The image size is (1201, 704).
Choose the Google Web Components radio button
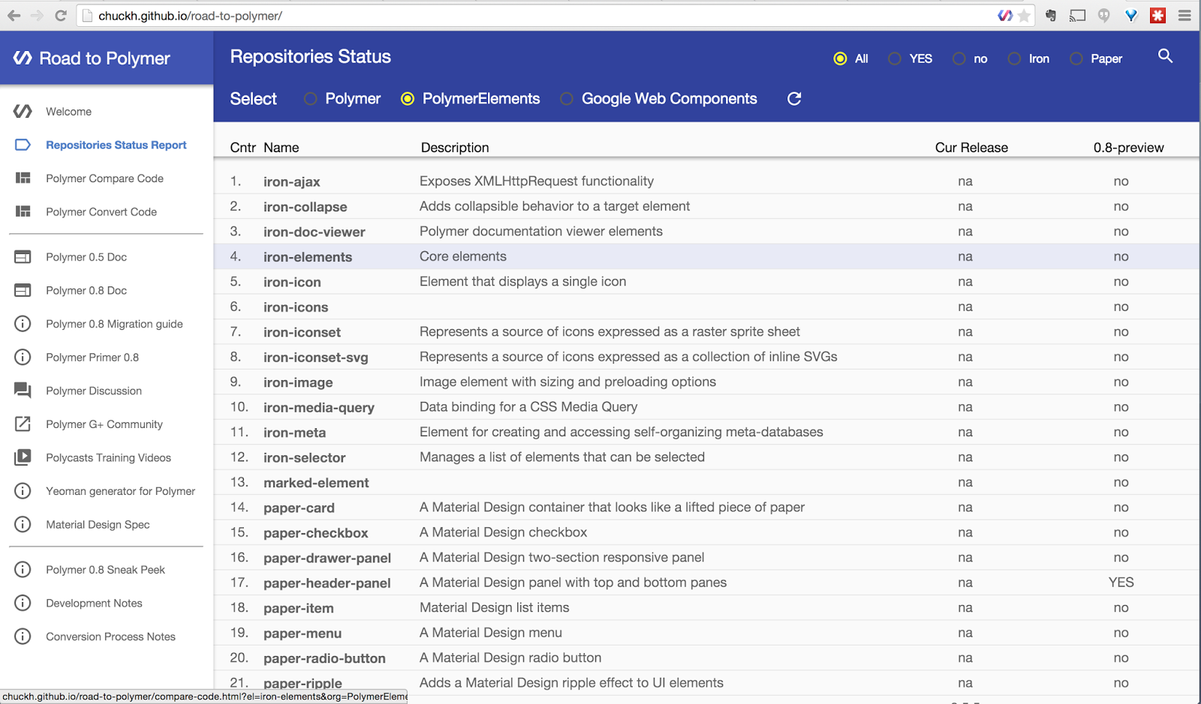tap(567, 99)
